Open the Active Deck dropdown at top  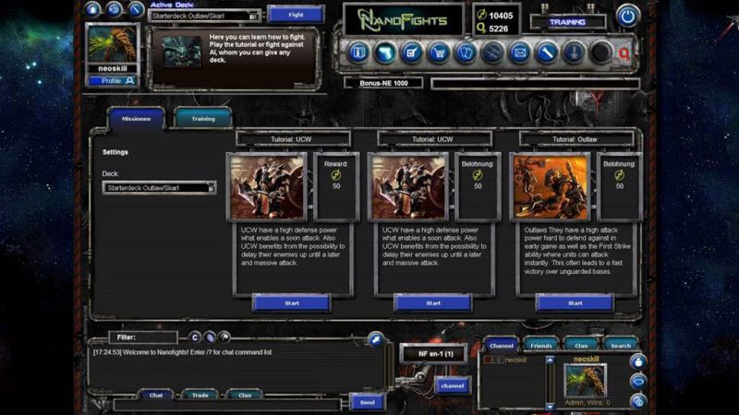click(x=204, y=16)
